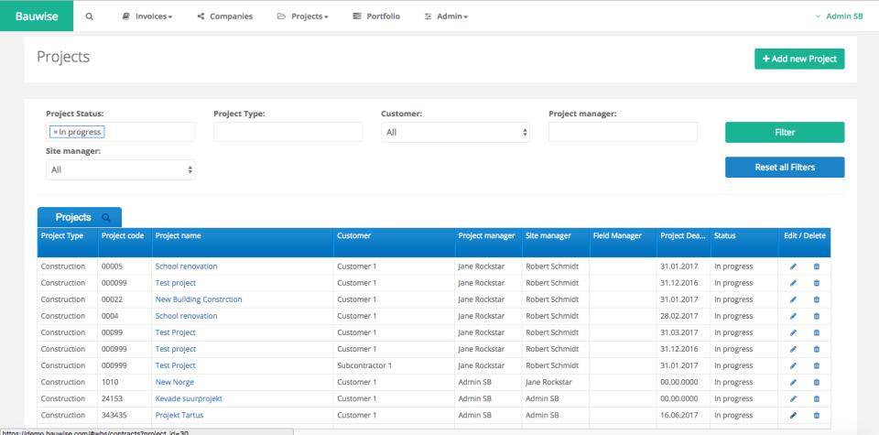This screenshot has width=879, height=435.
Task: Delete Subcontractor 1 Test Project trash icon
Action: 816,365
